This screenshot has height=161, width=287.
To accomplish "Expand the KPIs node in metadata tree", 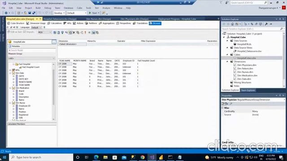I will [x=10, y=70].
